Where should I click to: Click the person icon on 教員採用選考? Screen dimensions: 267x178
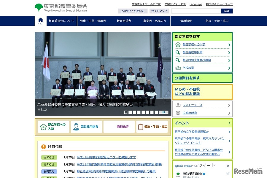[76, 127]
